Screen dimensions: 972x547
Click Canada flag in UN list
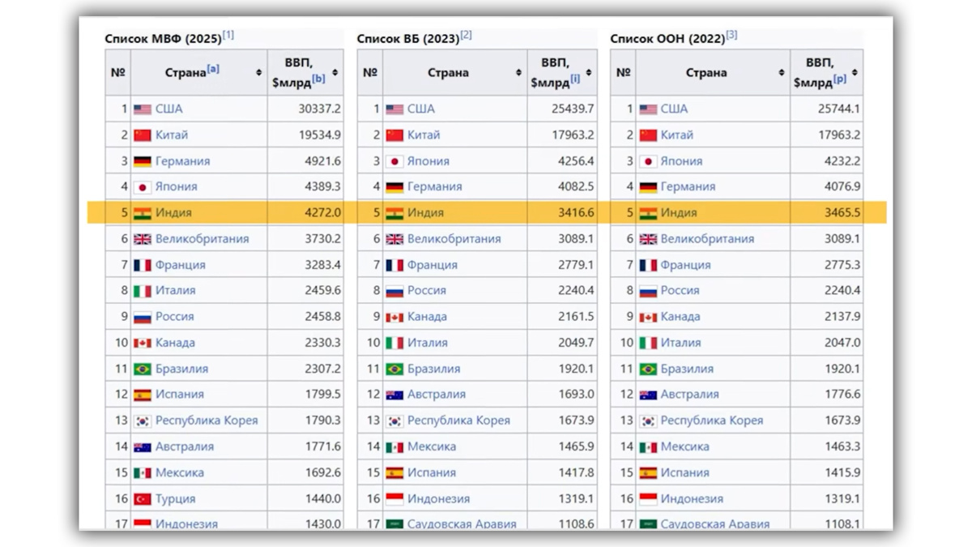(648, 316)
